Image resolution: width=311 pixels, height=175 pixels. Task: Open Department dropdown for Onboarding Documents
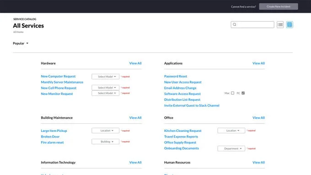click(231, 148)
